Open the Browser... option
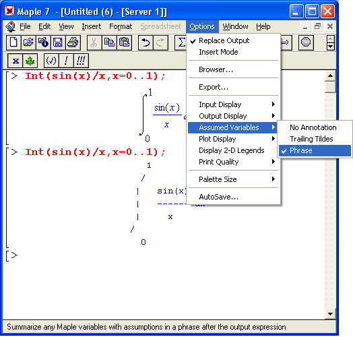 233,69
